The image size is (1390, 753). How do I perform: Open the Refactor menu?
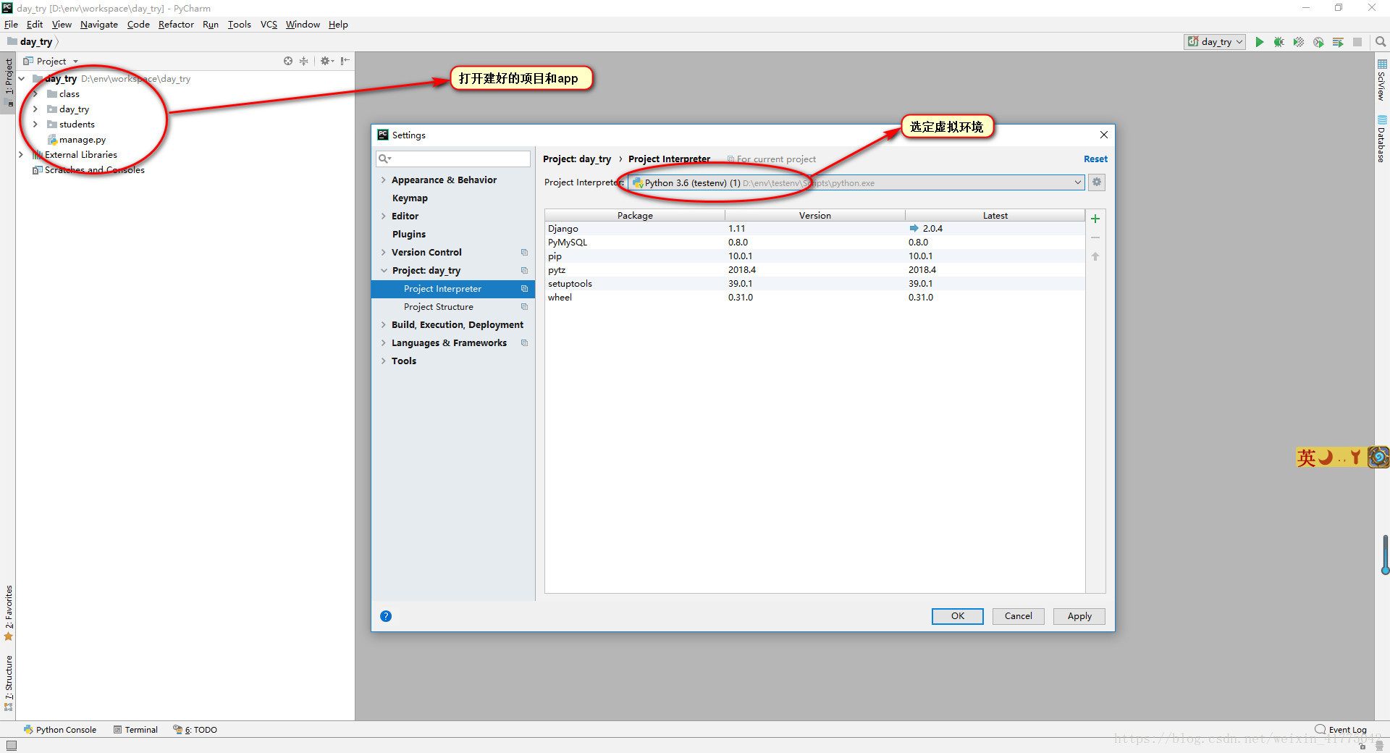176,24
